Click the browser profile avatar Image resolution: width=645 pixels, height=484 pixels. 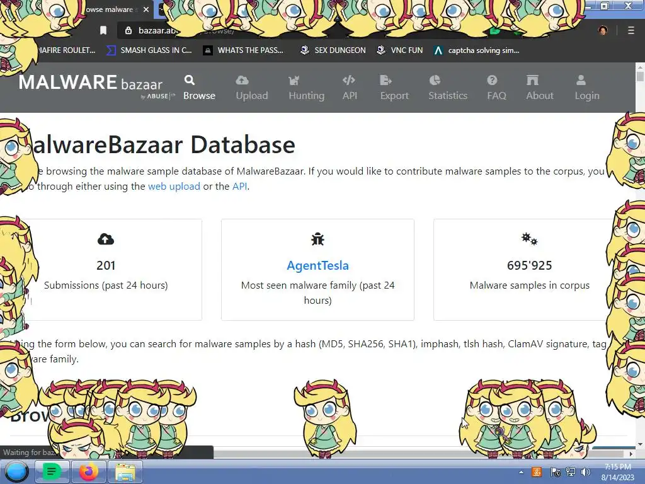[x=603, y=30]
